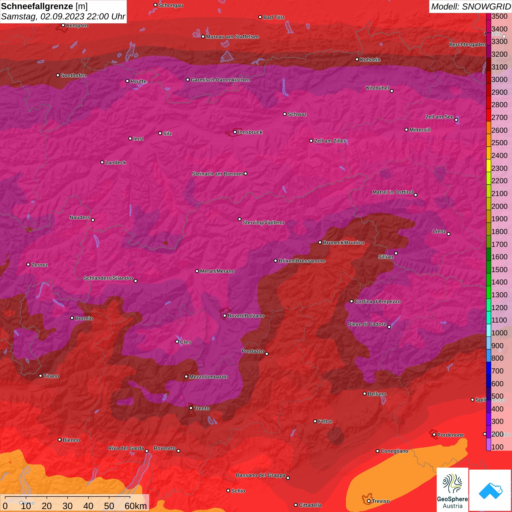
Task: Click the 'Murnau am Staffelsee' label
Action: pyautogui.click(x=233, y=37)
